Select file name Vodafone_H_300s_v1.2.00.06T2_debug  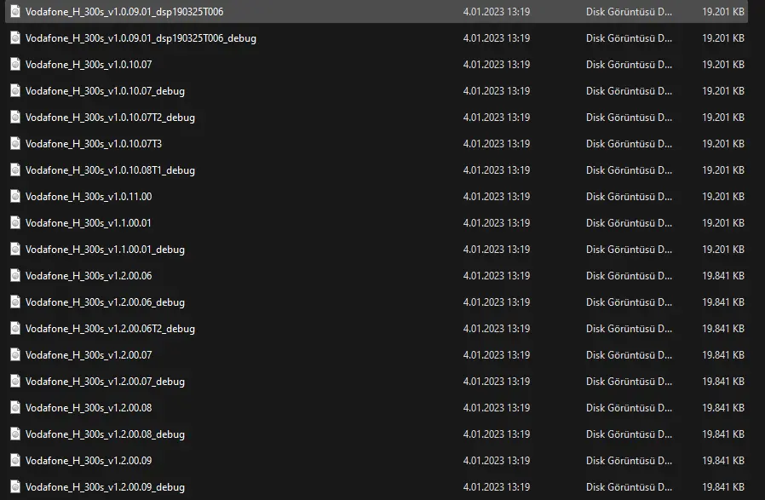(110, 328)
